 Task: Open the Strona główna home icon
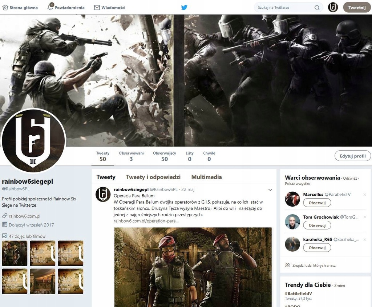tap(5, 8)
